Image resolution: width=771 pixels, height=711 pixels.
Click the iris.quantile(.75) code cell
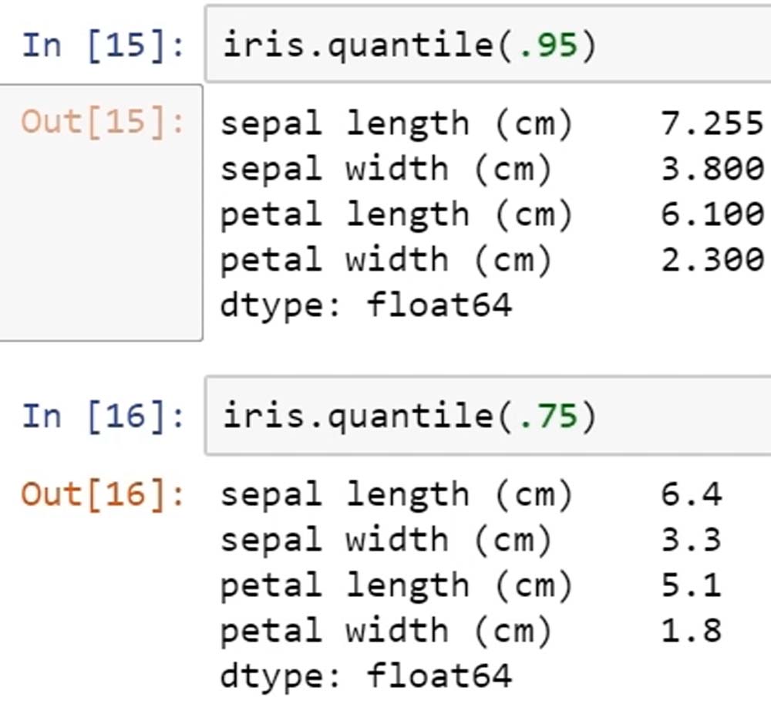tap(486, 416)
